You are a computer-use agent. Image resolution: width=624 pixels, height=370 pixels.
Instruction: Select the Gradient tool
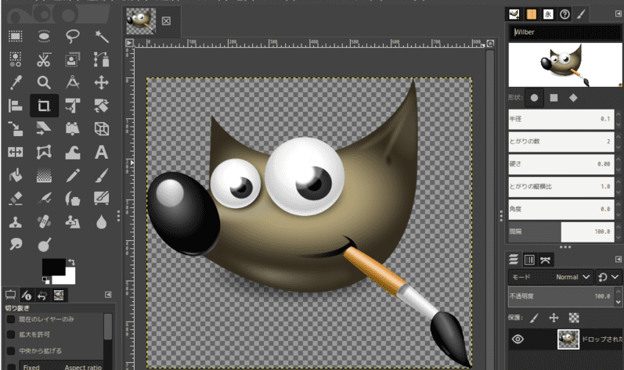pyautogui.click(x=44, y=175)
